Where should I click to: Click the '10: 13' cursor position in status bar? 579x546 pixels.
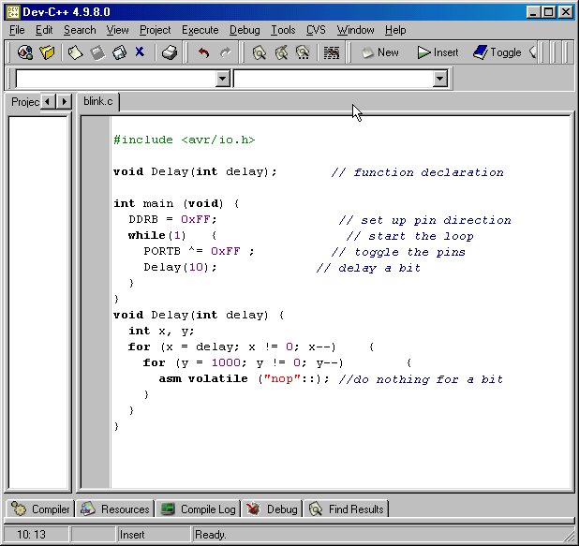[32, 534]
